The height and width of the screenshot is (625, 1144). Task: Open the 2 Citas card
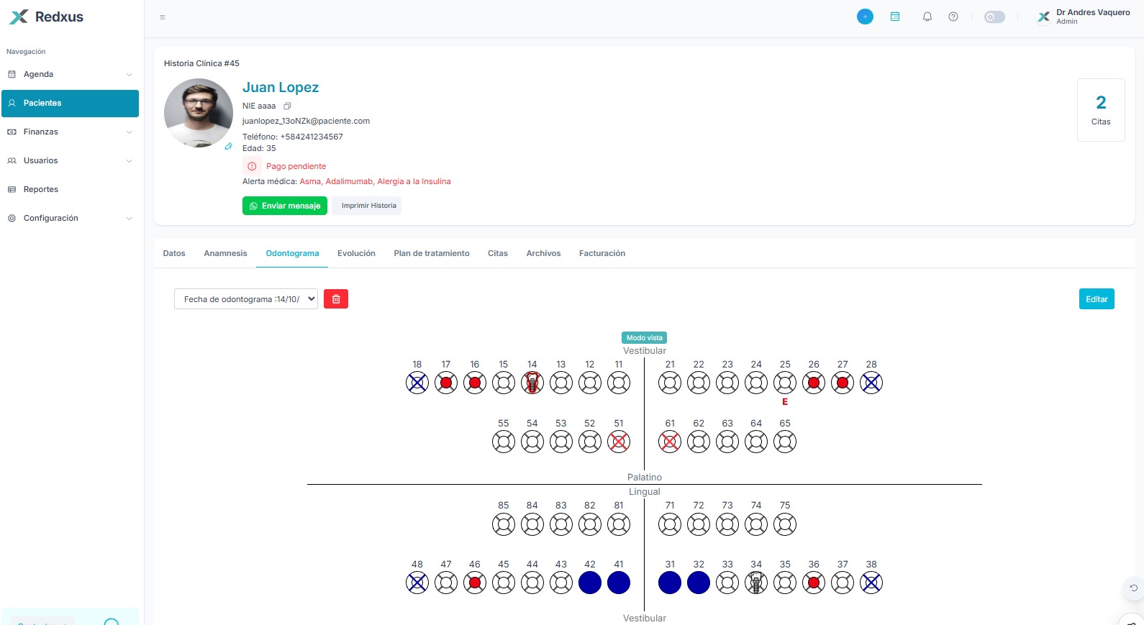pyautogui.click(x=1101, y=110)
